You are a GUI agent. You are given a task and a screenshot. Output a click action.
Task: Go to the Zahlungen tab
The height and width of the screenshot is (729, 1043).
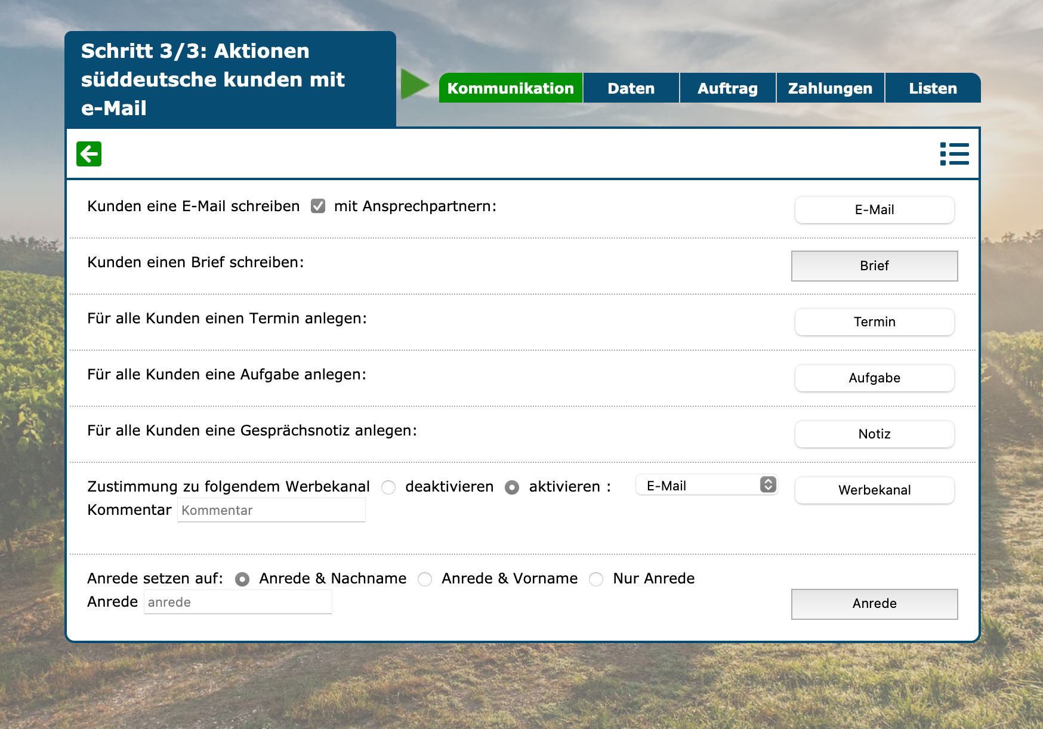coord(830,88)
